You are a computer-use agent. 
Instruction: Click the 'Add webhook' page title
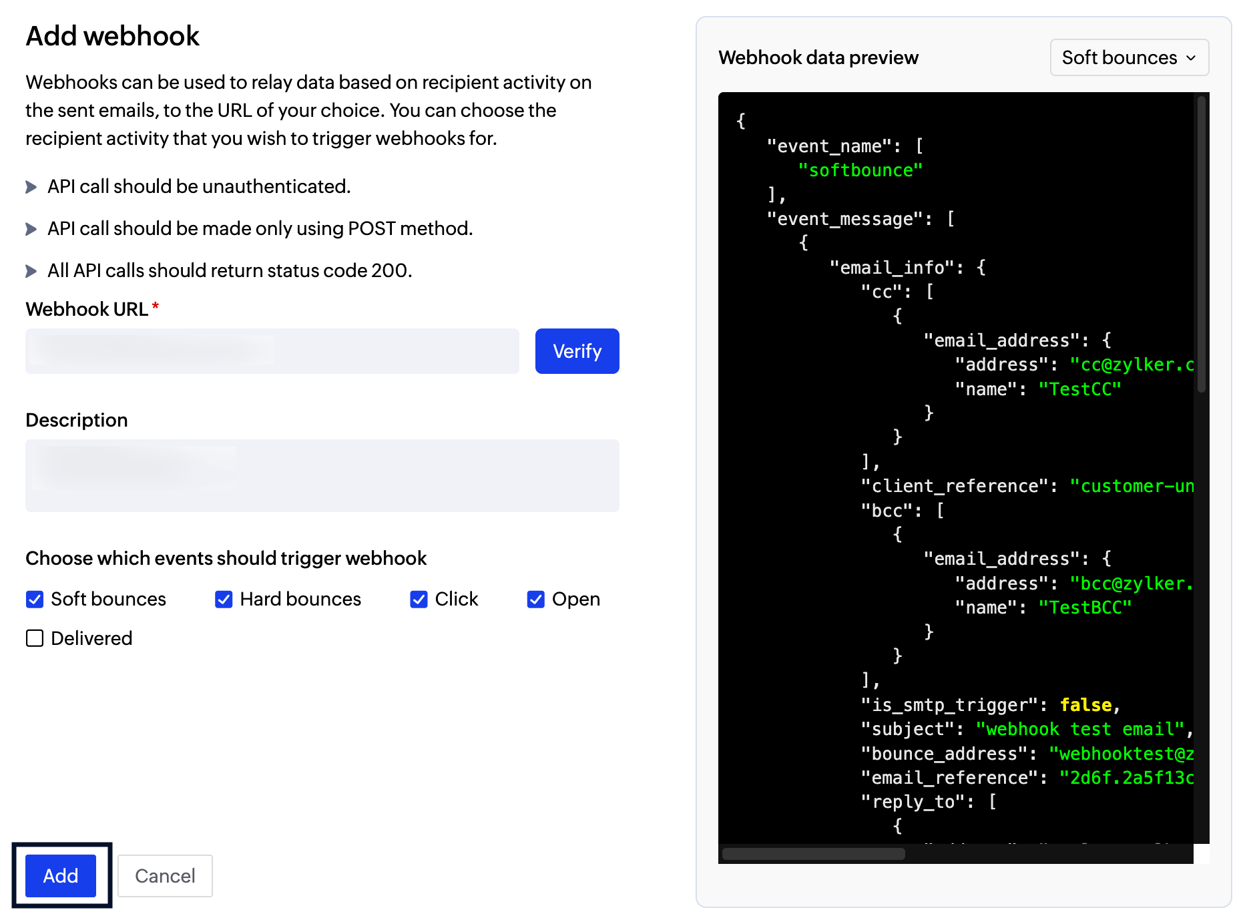pos(112,36)
